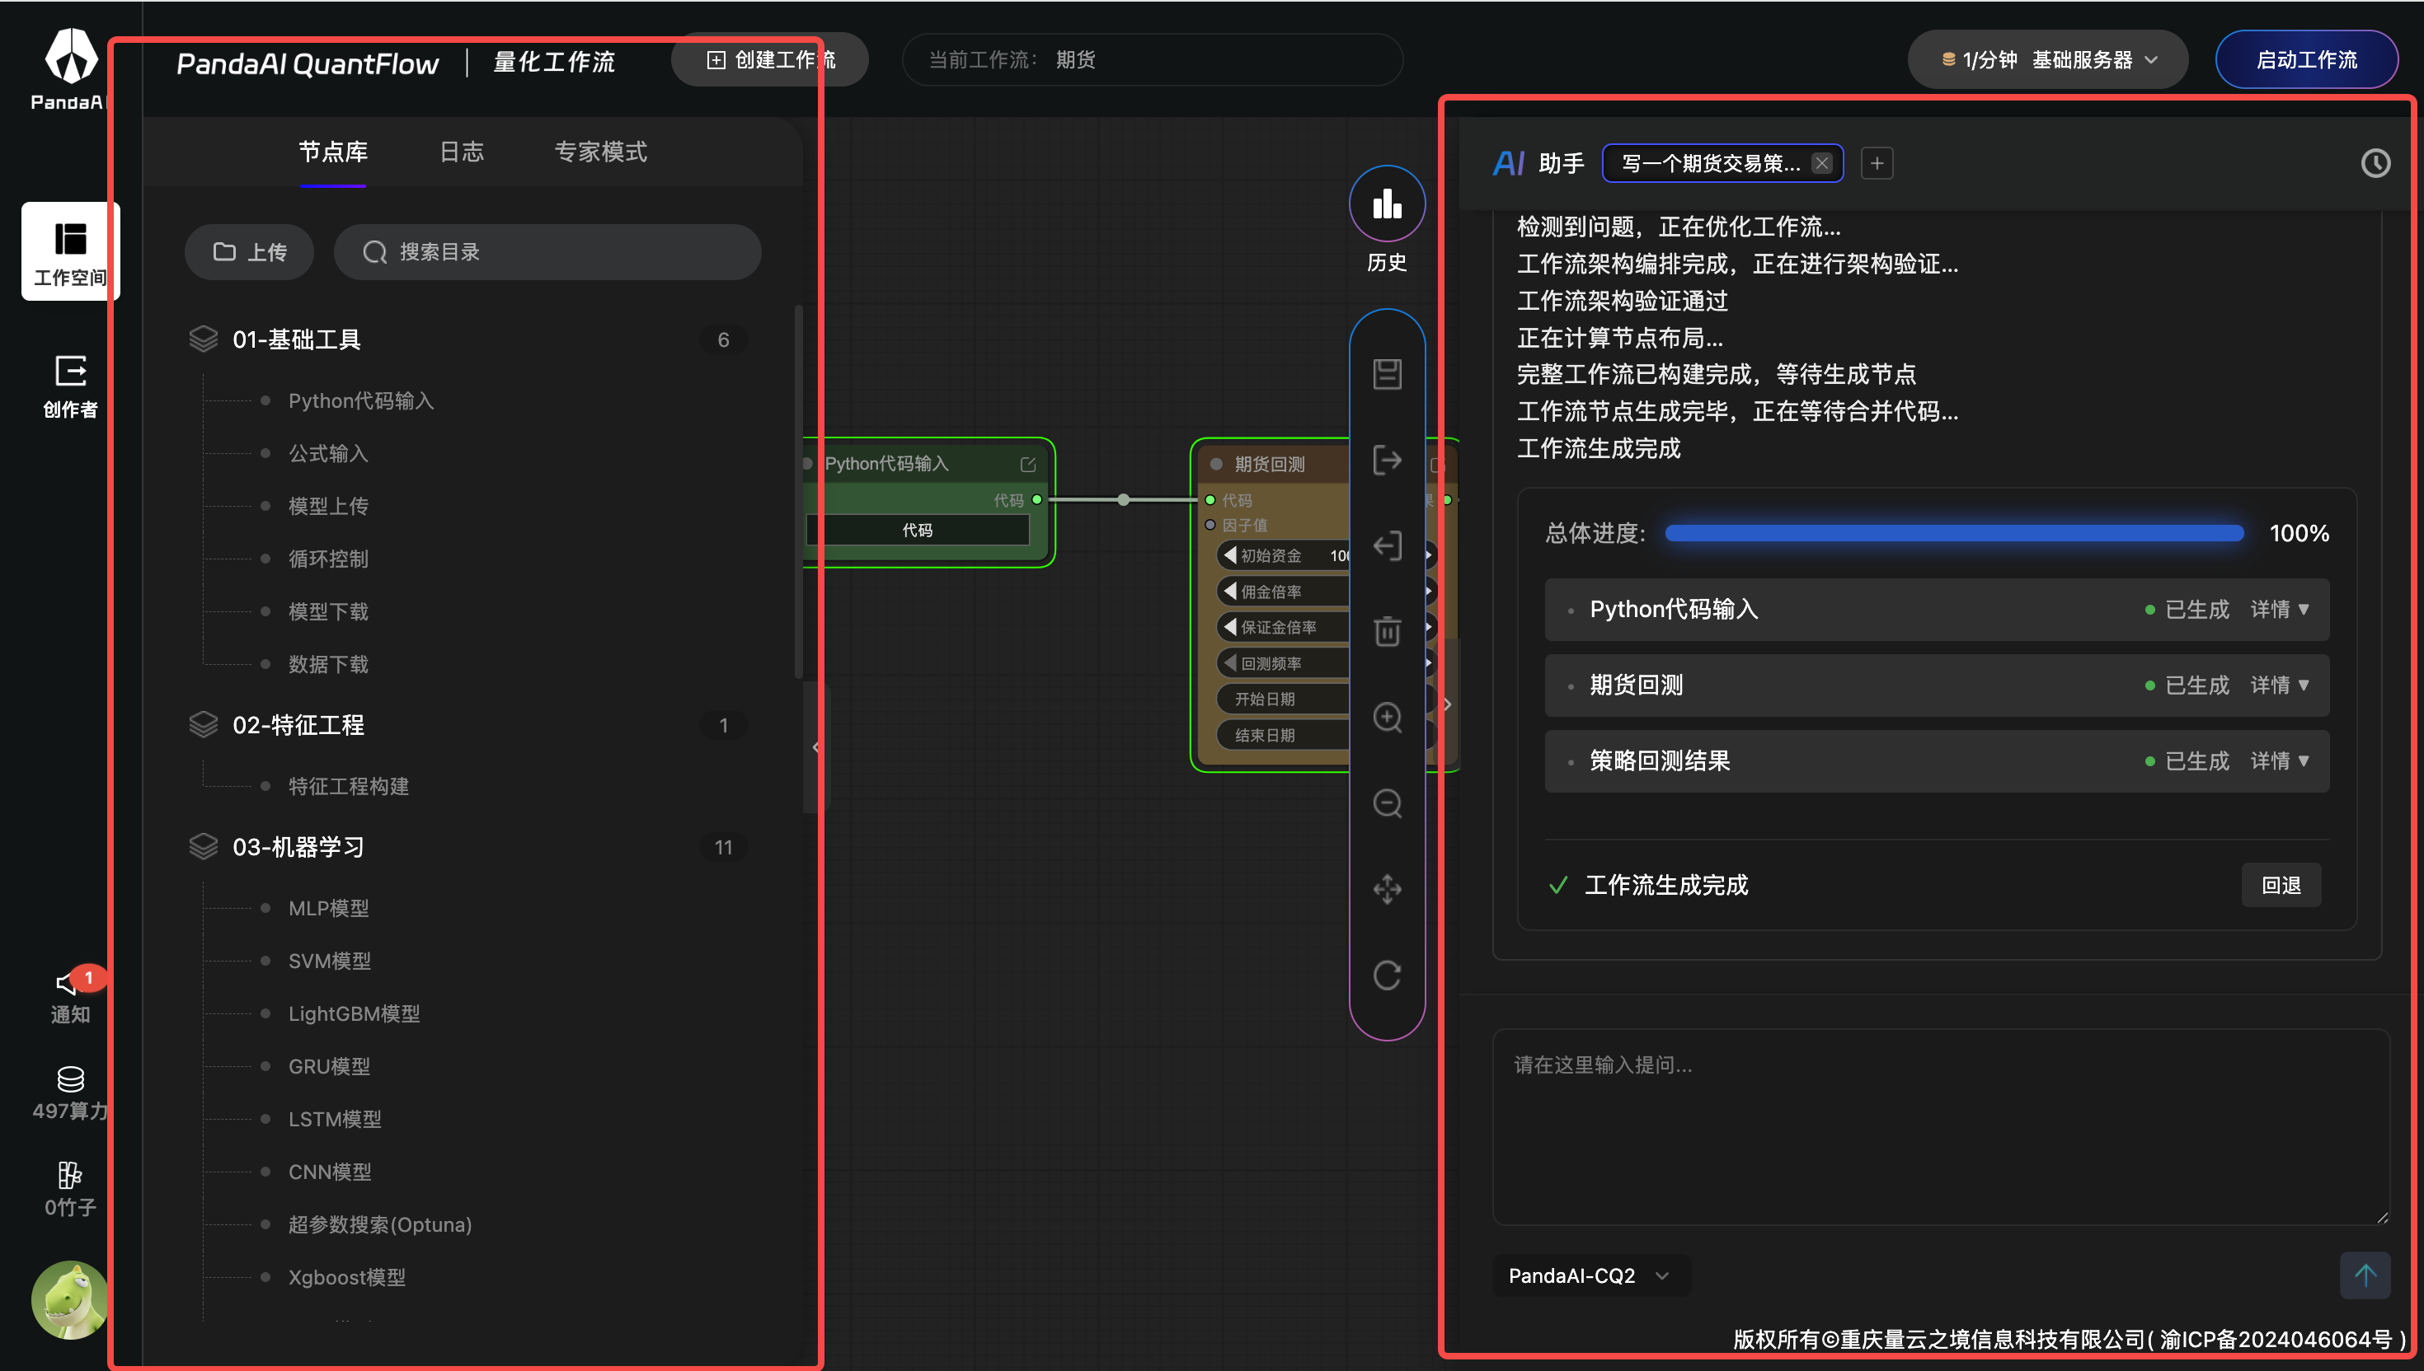Screen dimensions: 2424x1371
Task: Toggle the 期货回测 node title dot
Action: pos(1216,464)
